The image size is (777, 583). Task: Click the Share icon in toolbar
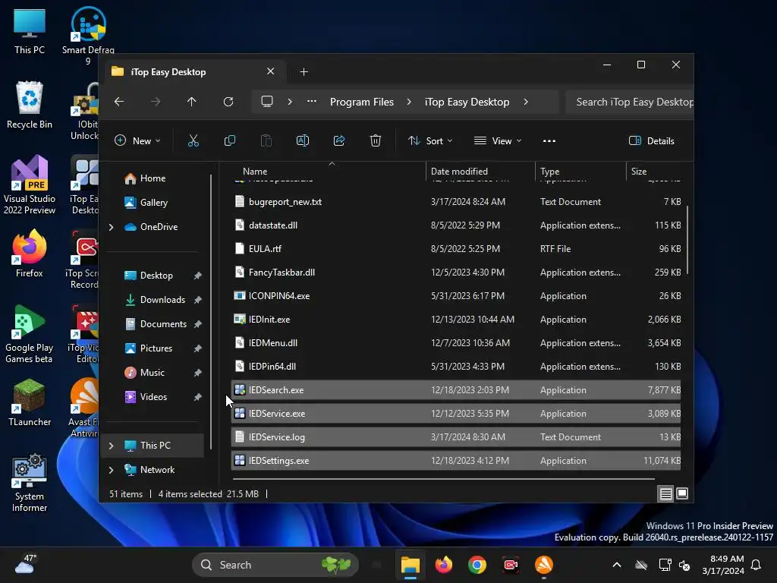coord(339,140)
